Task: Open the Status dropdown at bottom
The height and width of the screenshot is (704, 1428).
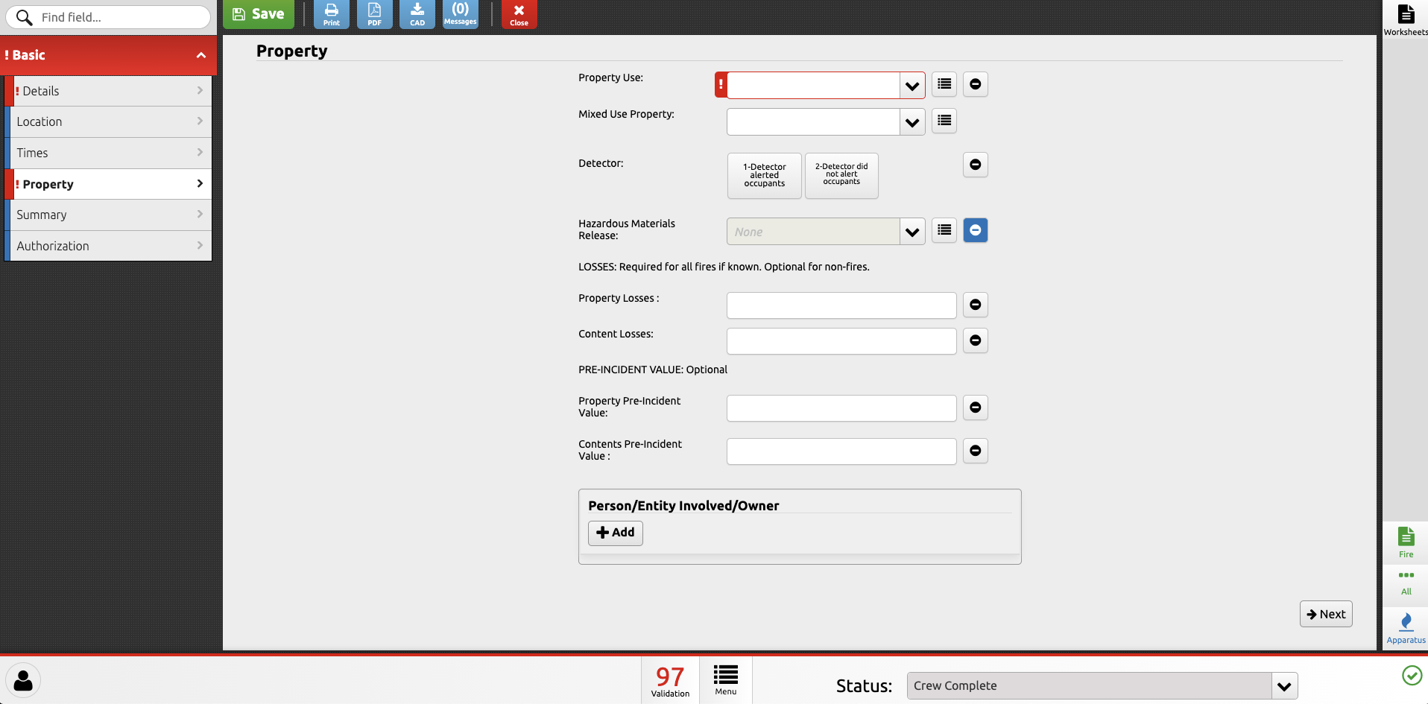Action: click(x=1283, y=686)
